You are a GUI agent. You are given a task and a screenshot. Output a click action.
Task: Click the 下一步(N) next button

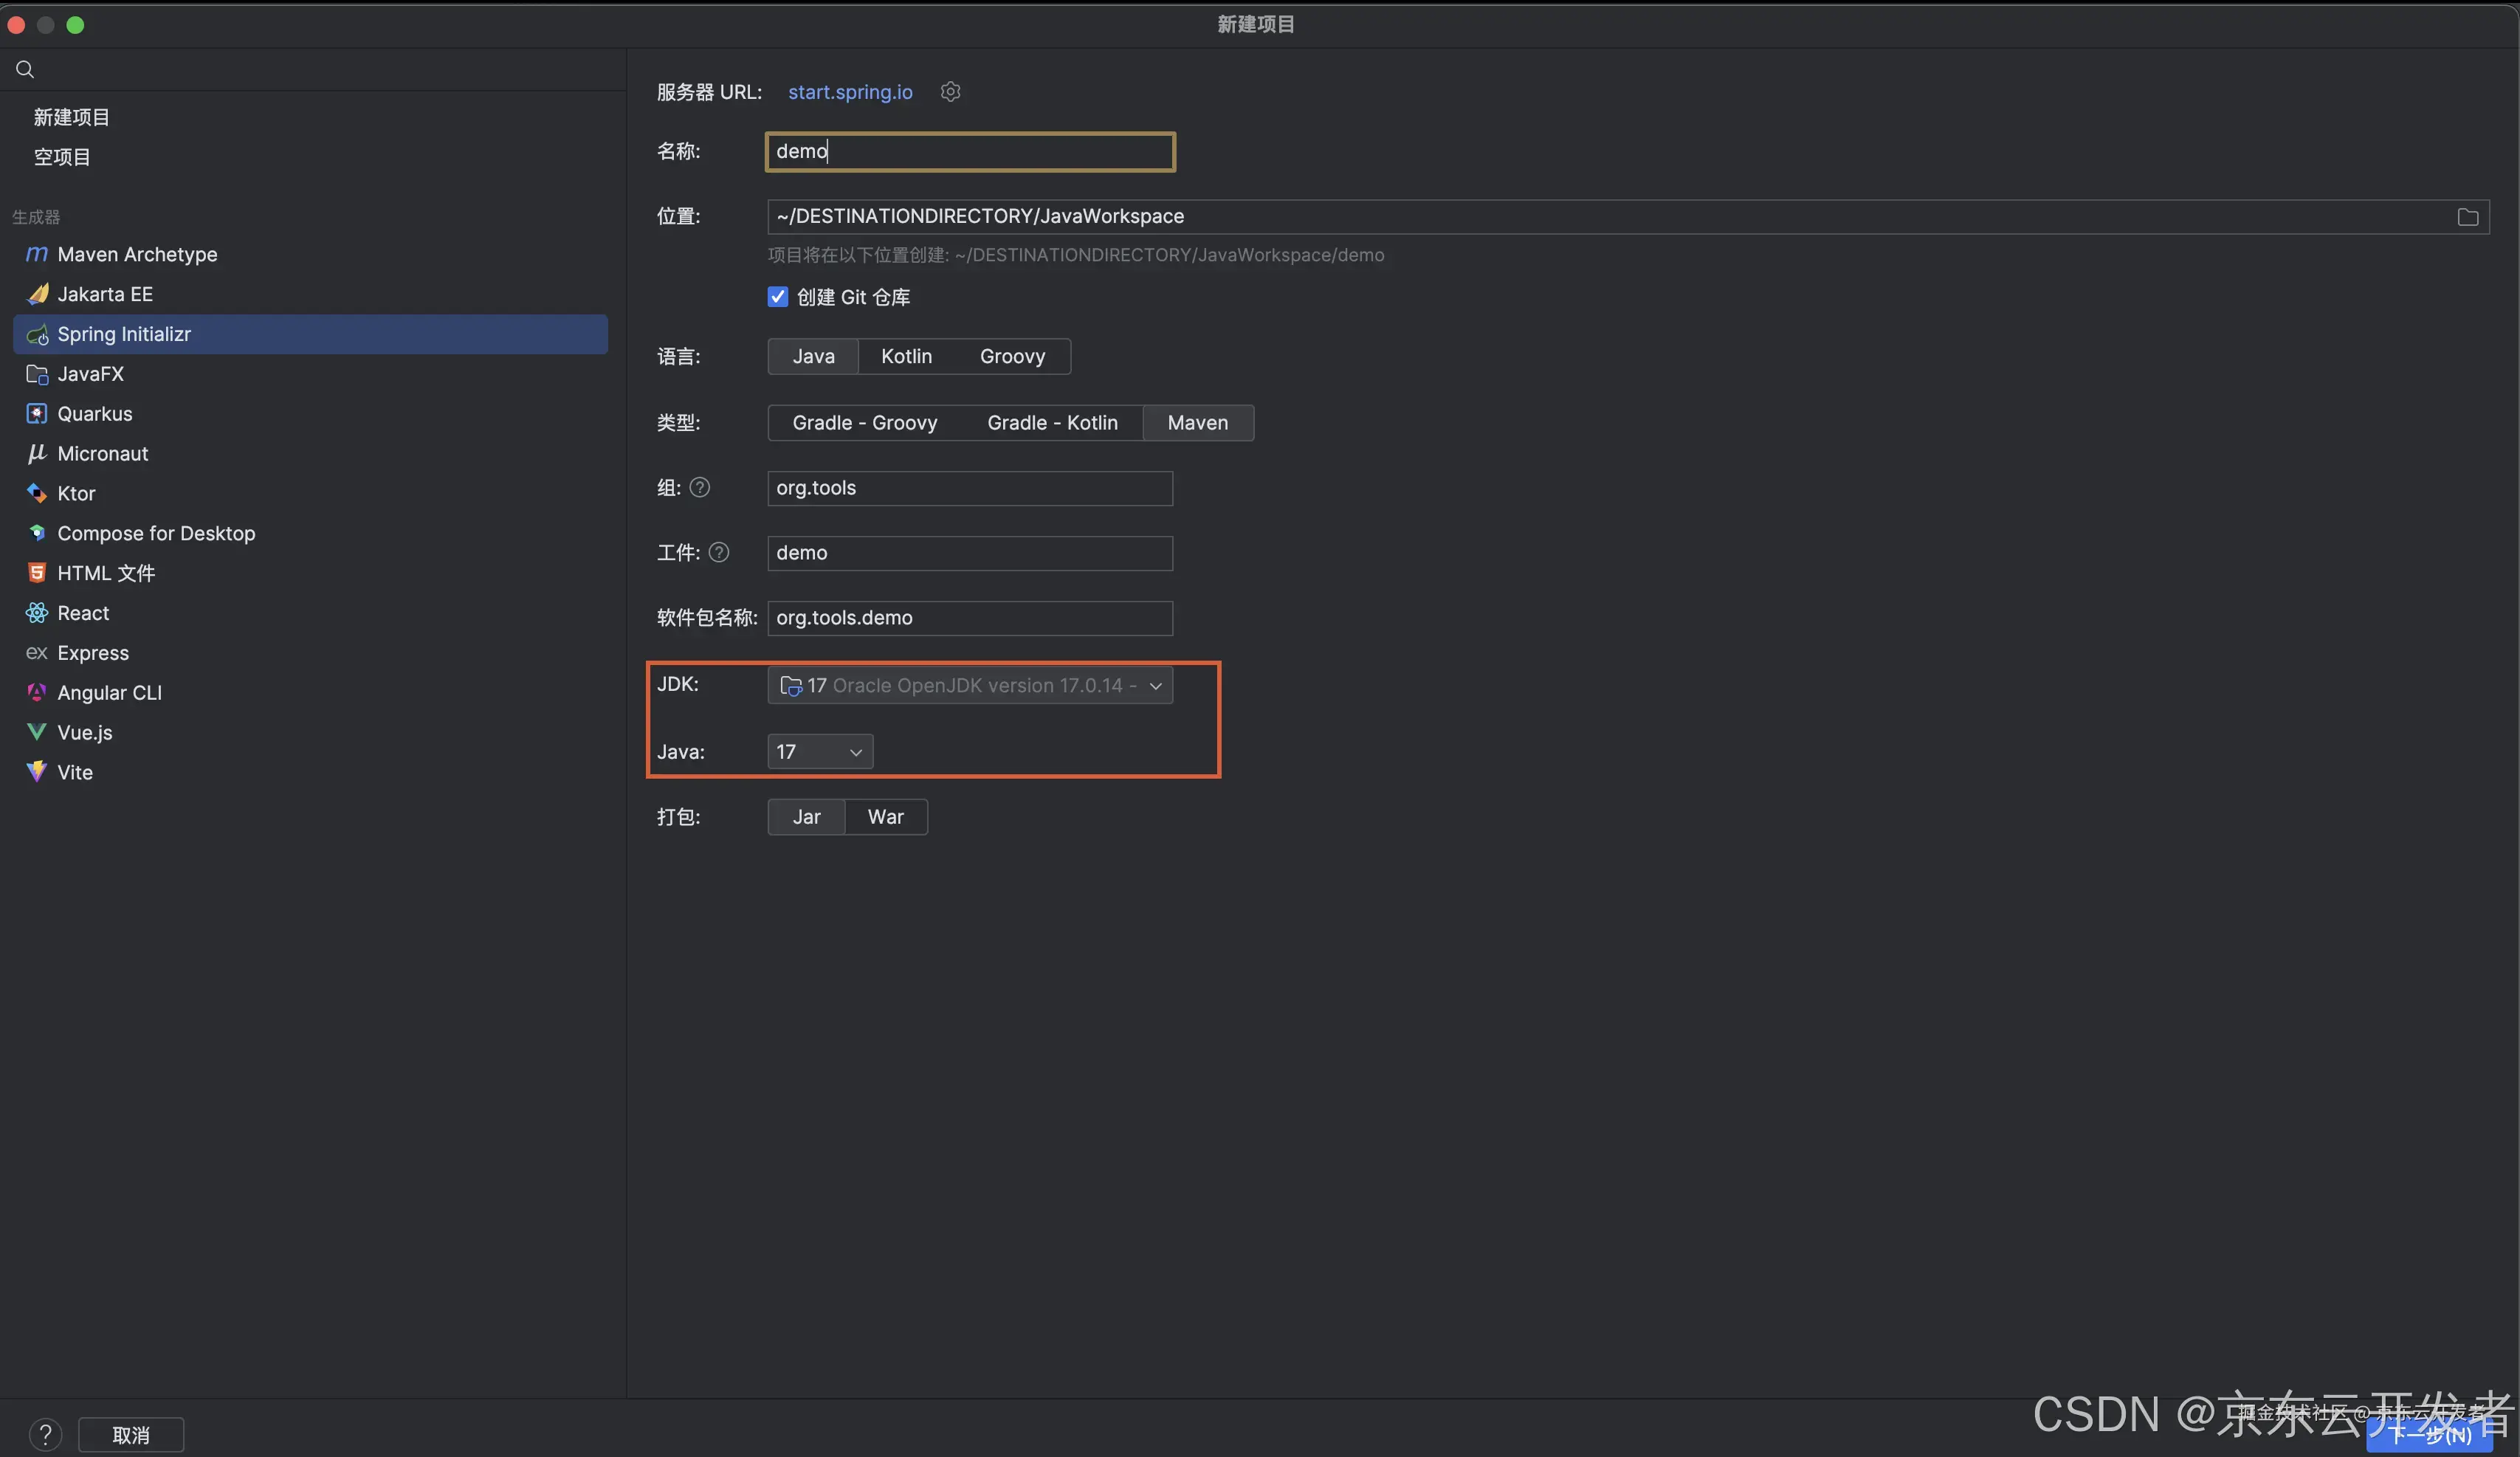coord(2430,1435)
